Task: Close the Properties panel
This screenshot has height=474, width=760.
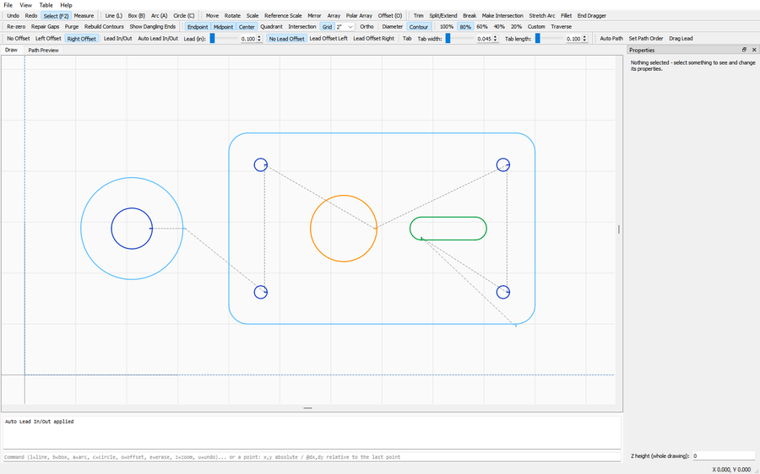Action: click(x=754, y=50)
